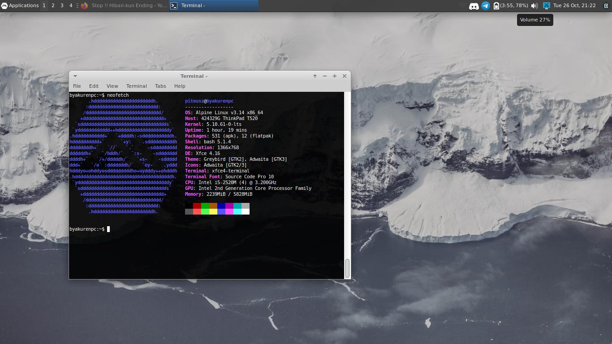Click the dark red color block in neofetch
This screenshot has width=612, height=344.
[197, 206]
